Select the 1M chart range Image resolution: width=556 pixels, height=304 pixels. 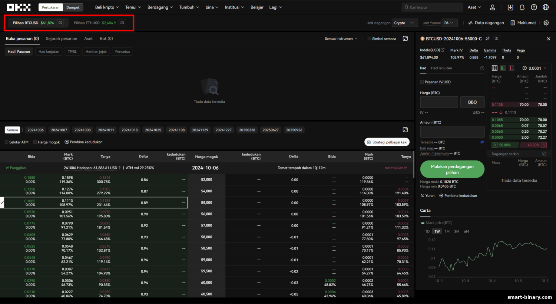tap(447, 231)
